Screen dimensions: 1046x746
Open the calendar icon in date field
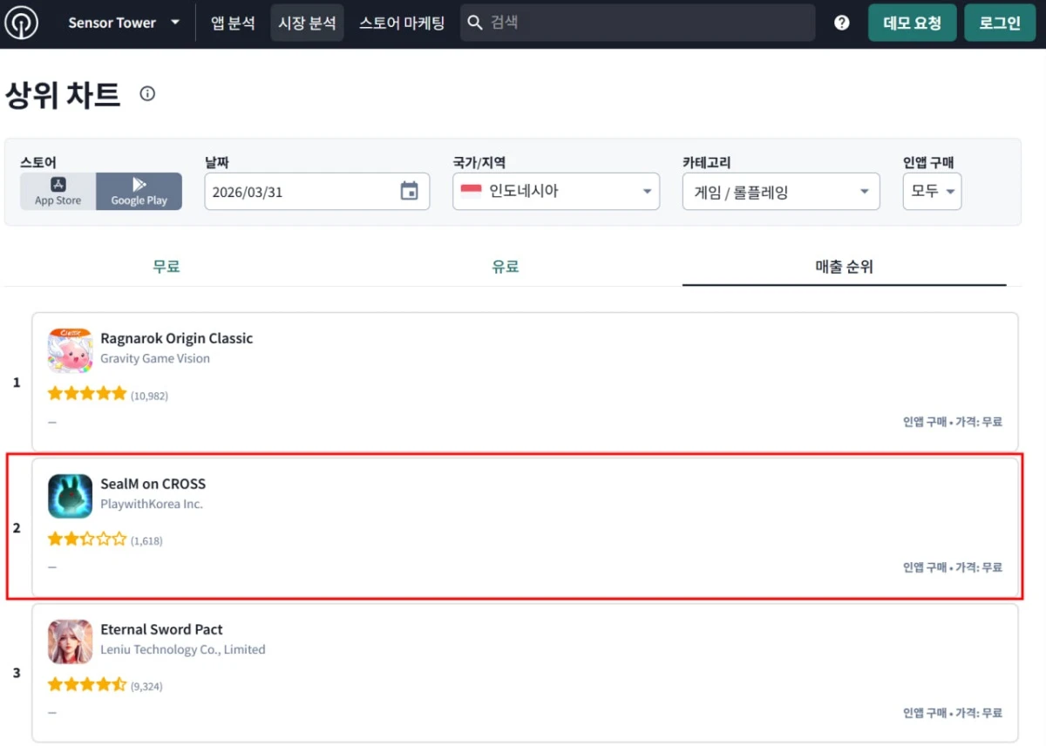[x=409, y=192]
